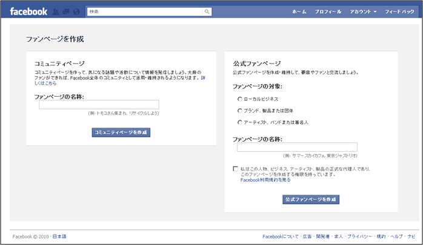Expand the アカウント dropdown menu
This screenshot has width=423, height=245.
363,11
